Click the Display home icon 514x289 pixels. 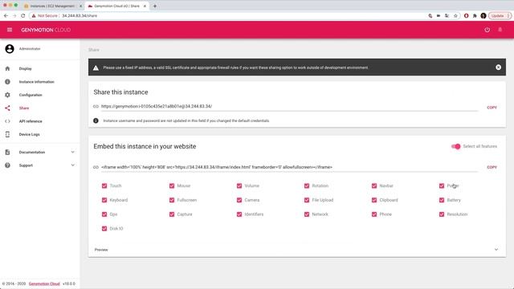click(7, 68)
